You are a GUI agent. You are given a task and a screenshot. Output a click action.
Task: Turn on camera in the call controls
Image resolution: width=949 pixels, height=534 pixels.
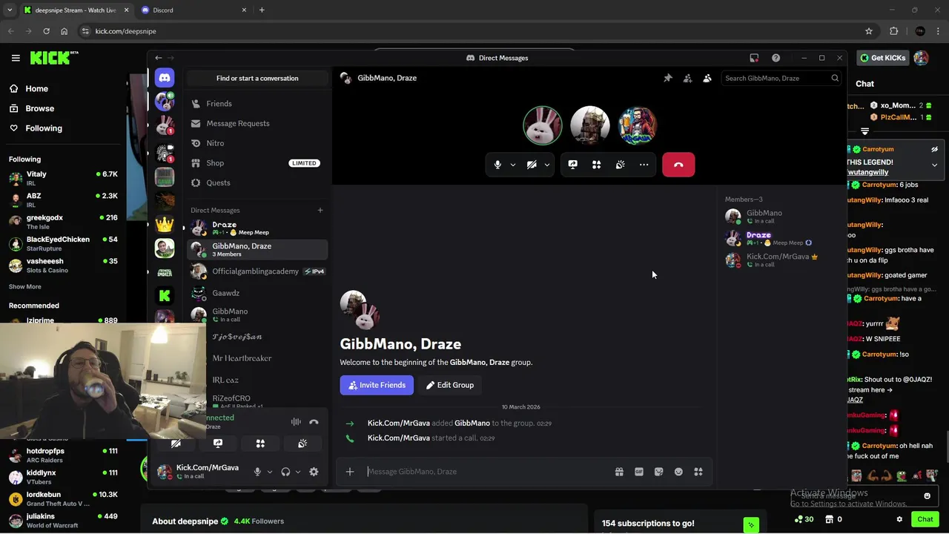[x=532, y=165]
